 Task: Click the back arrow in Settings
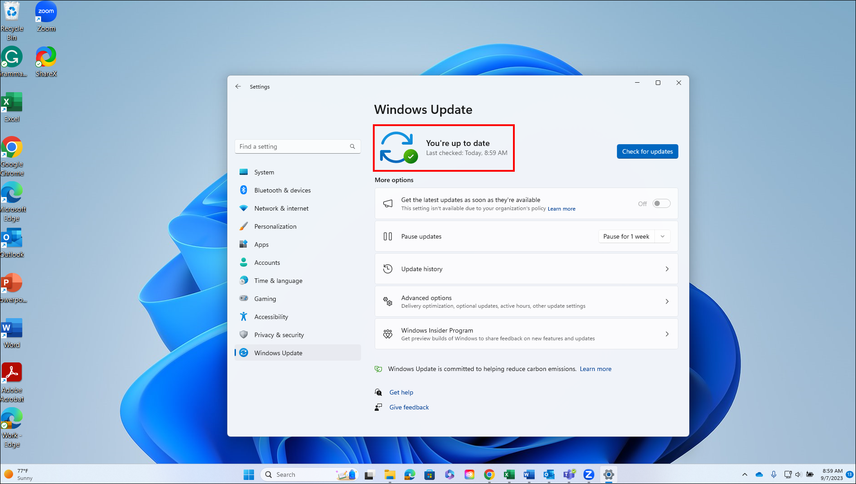pos(238,86)
